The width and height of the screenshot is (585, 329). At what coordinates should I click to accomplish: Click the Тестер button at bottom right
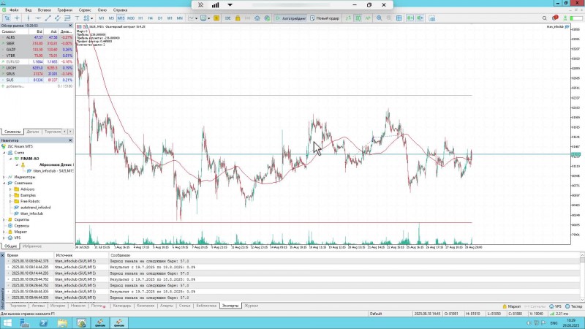[574, 306]
